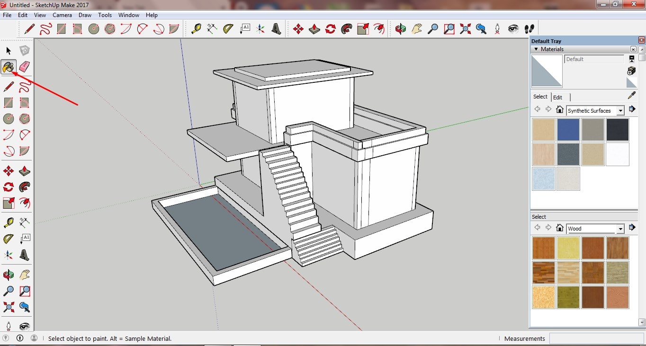This screenshot has height=346, width=646.
Task: Click the Create Material icon
Action: 631,71
